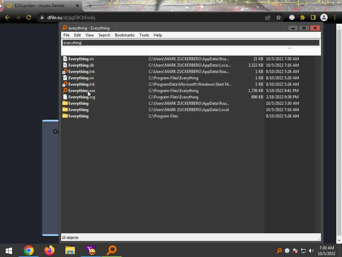Open the Chrome profile avatar

point(324,17)
